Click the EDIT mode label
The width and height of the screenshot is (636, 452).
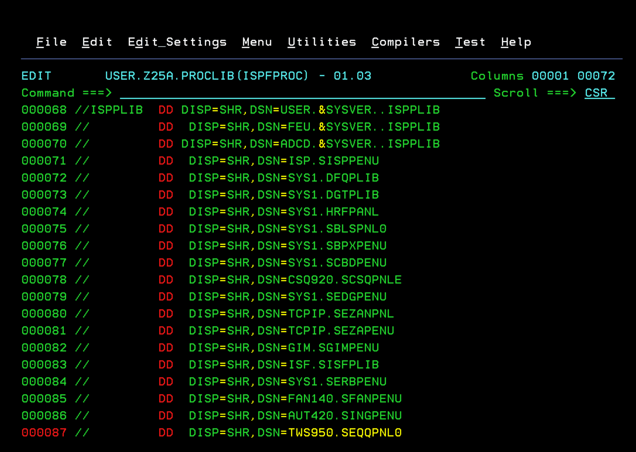(x=36, y=76)
